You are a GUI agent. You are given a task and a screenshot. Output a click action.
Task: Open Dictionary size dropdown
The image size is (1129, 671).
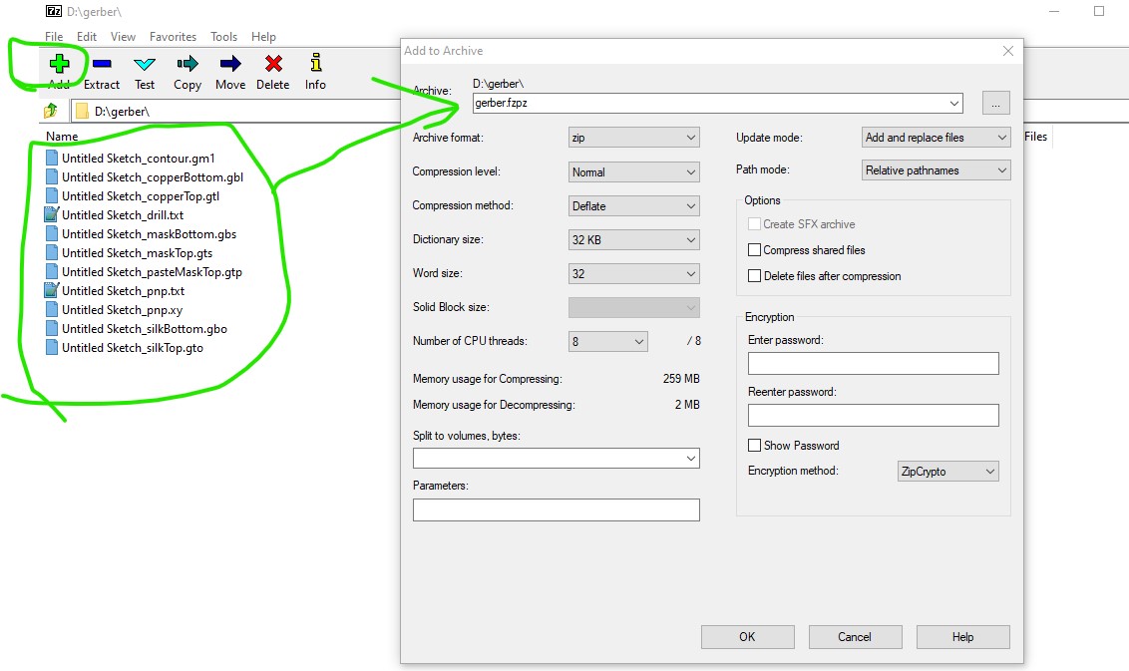[x=633, y=239]
